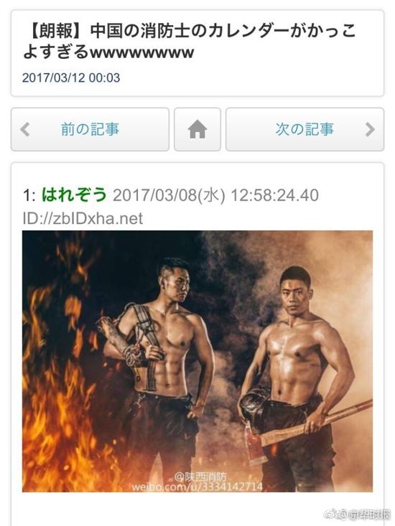Click the left chevron arrow icon
Viewport: 395px width, 526px height.
(25, 129)
